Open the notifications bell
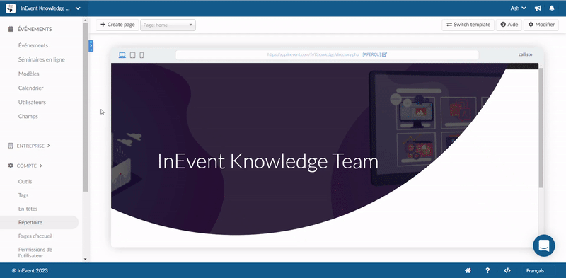 [552, 8]
